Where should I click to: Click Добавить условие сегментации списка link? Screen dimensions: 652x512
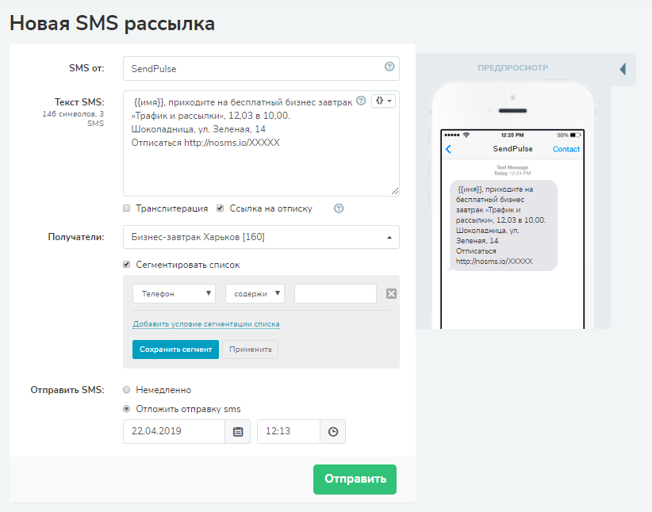206,323
